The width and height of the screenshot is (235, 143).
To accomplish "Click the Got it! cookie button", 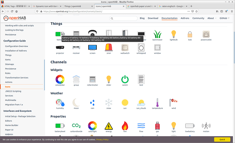I will (222, 140).
